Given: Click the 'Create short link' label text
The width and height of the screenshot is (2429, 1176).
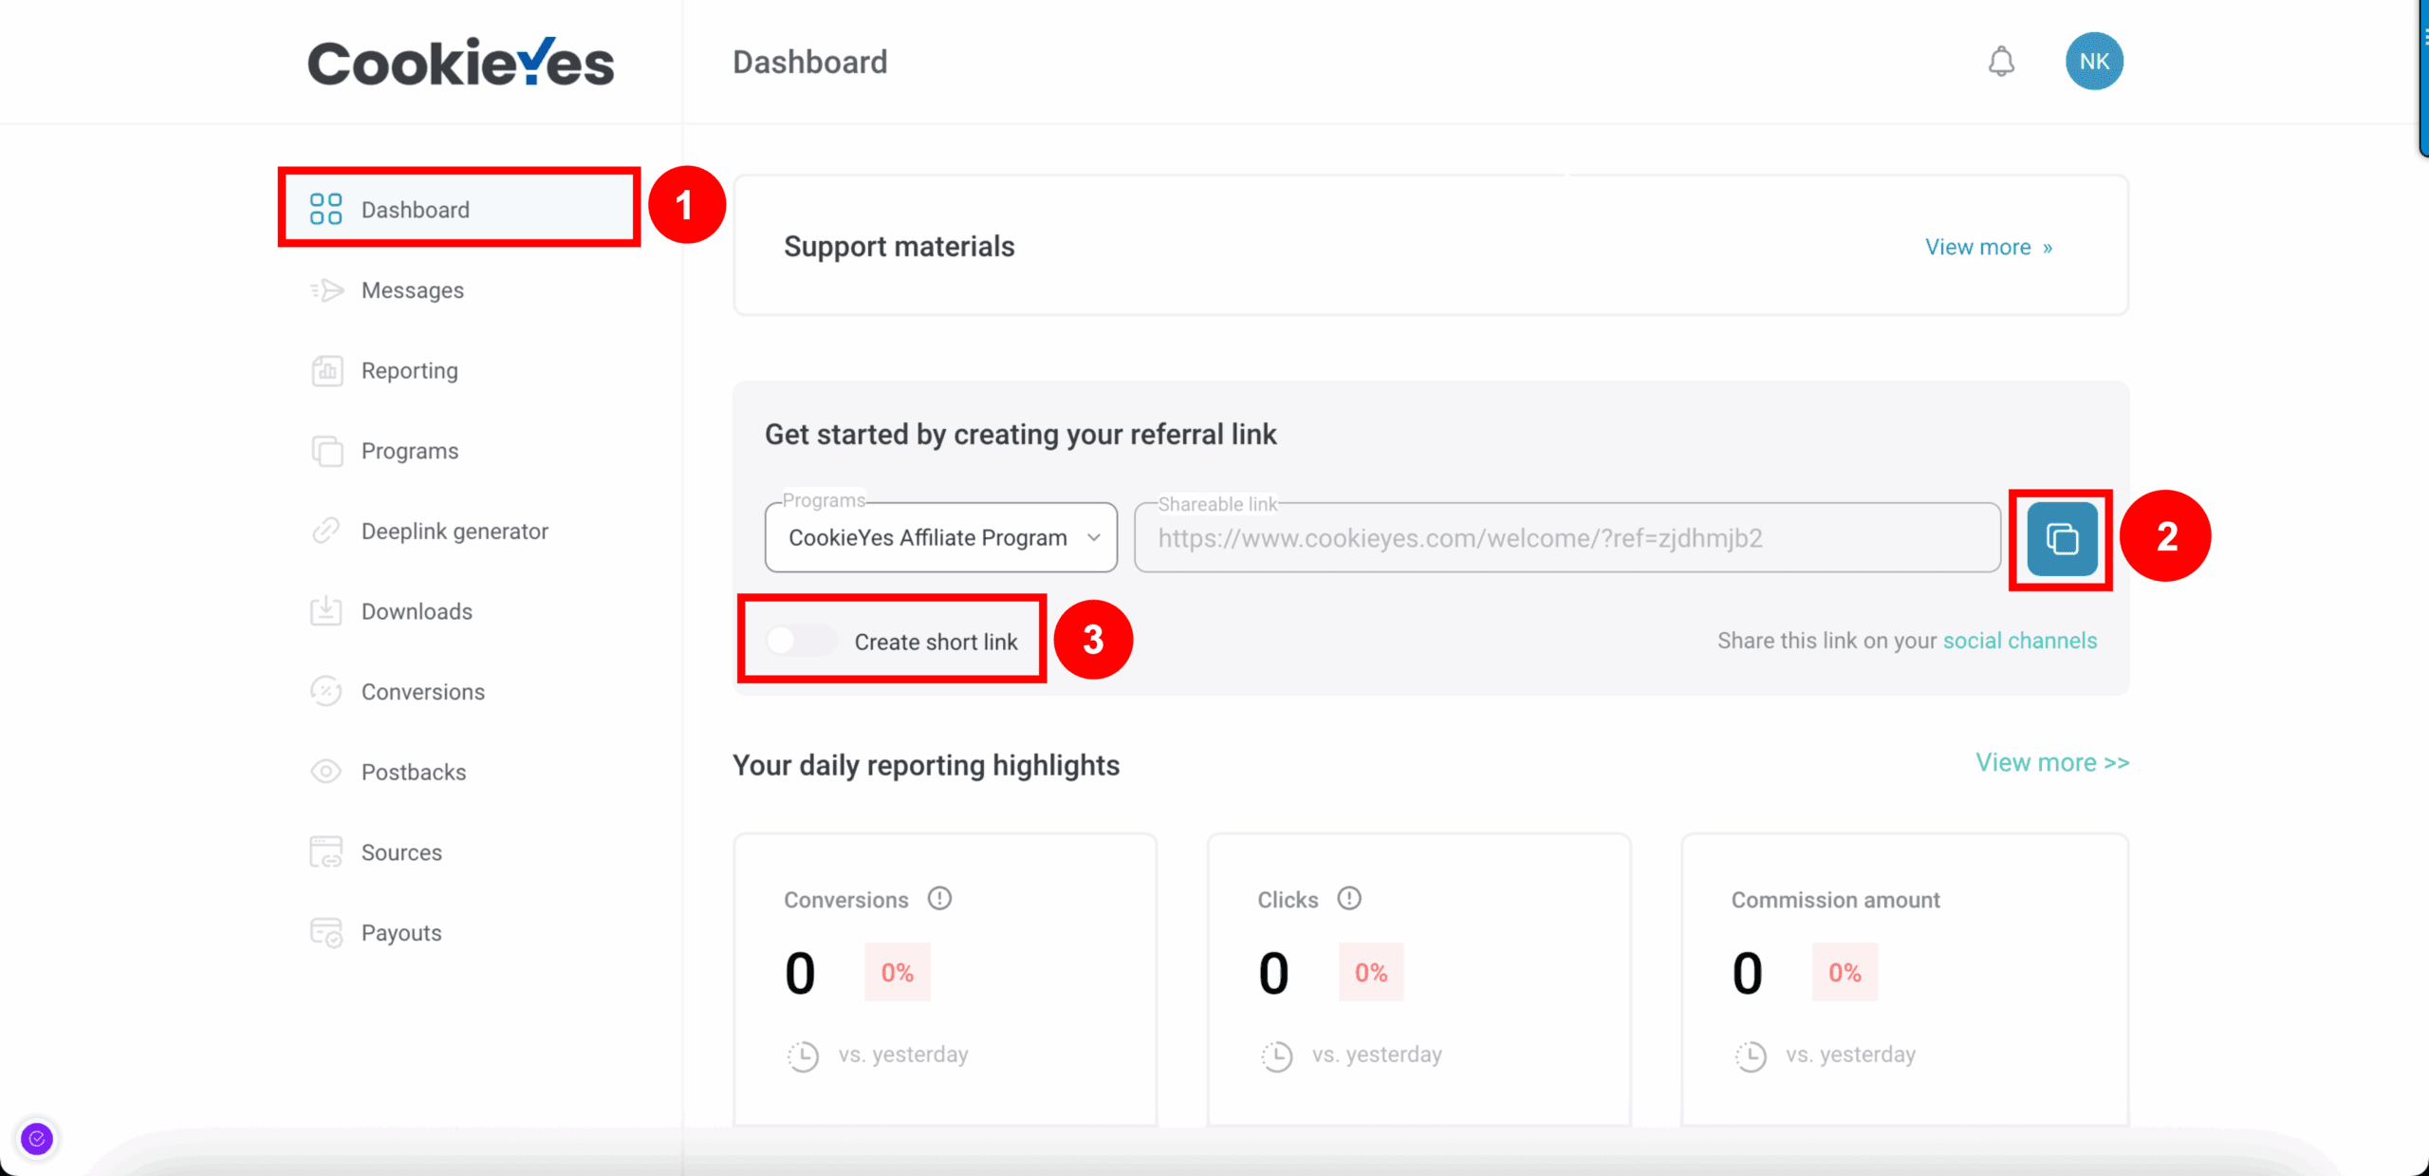Looking at the screenshot, I should click(x=936, y=642).
